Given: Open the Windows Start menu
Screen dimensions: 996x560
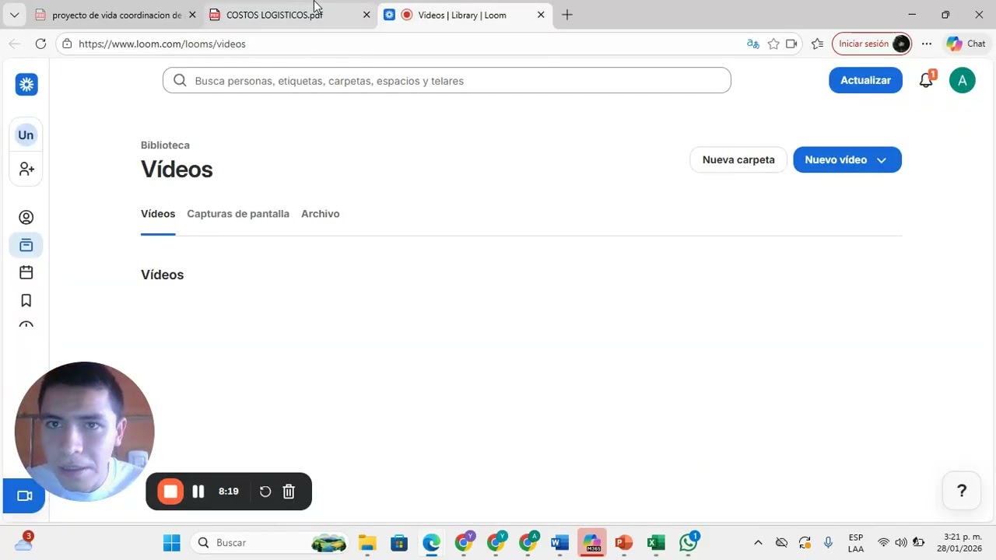Looking at the screenshot, I should 172,543.
